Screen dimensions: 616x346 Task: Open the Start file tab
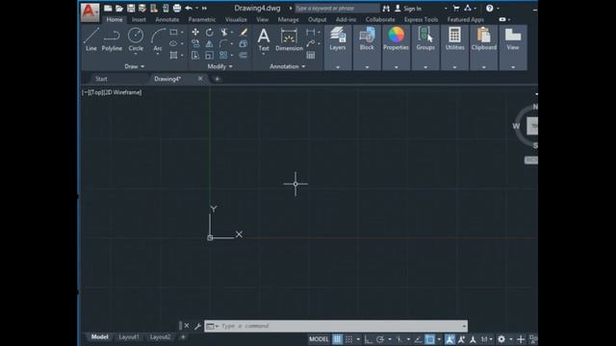101,79
